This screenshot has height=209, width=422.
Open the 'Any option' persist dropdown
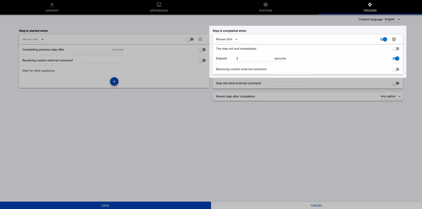coord(391,97)
